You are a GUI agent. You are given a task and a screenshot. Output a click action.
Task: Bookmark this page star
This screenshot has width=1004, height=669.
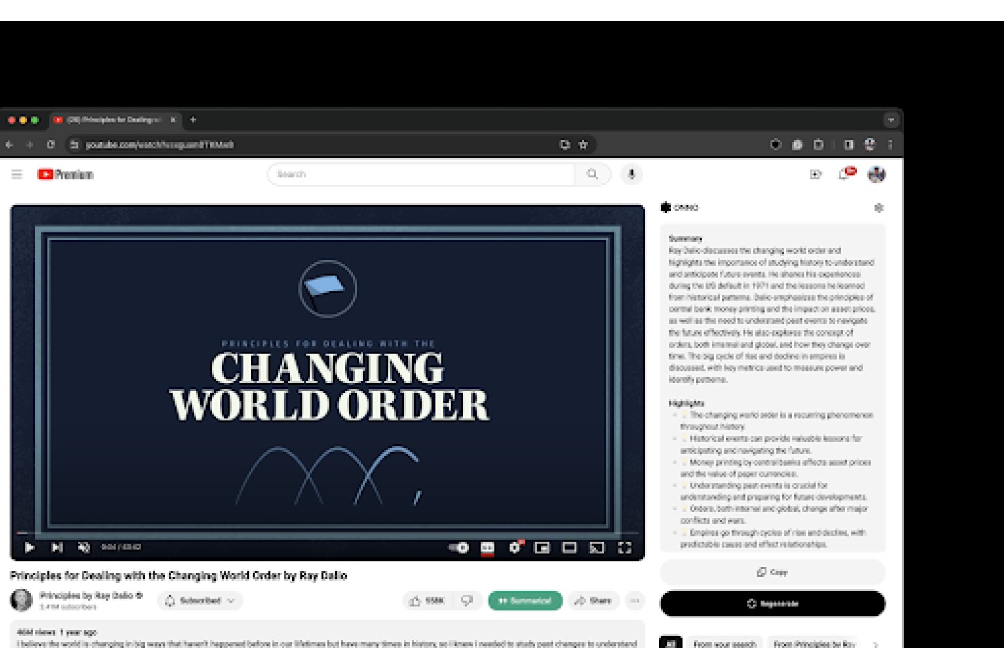[x=583, y=145]
